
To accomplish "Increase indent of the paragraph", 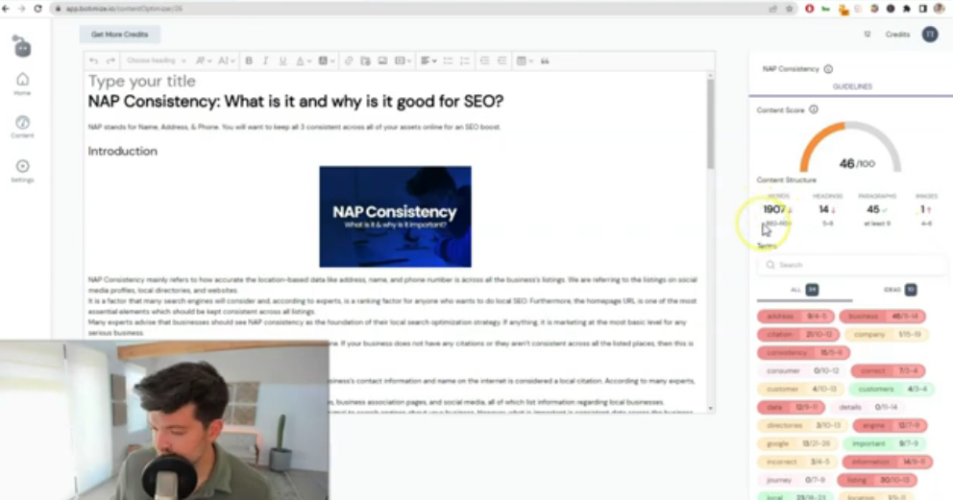I will [x=501, y=60].
